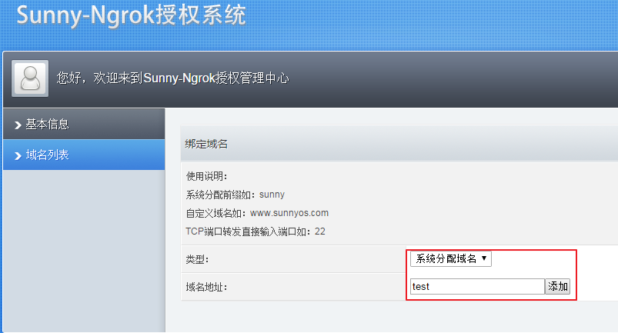Select the 域名列表 sidebar menu
The image size is (618, 333).
click(x=84, y=155)
